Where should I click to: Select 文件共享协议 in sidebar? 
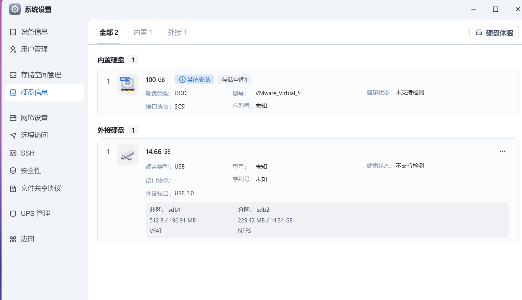(45, 188)
